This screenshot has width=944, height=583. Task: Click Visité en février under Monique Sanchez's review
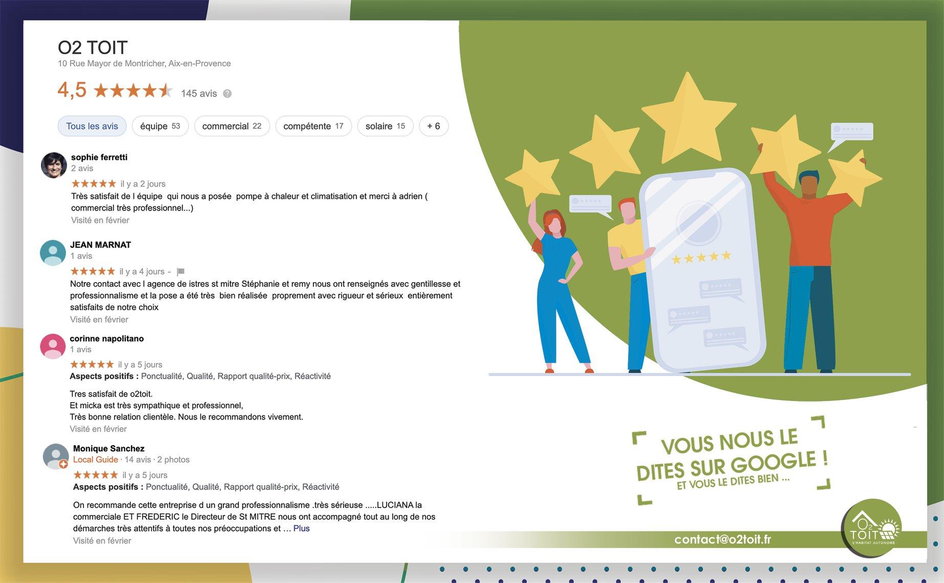[102, 541]
